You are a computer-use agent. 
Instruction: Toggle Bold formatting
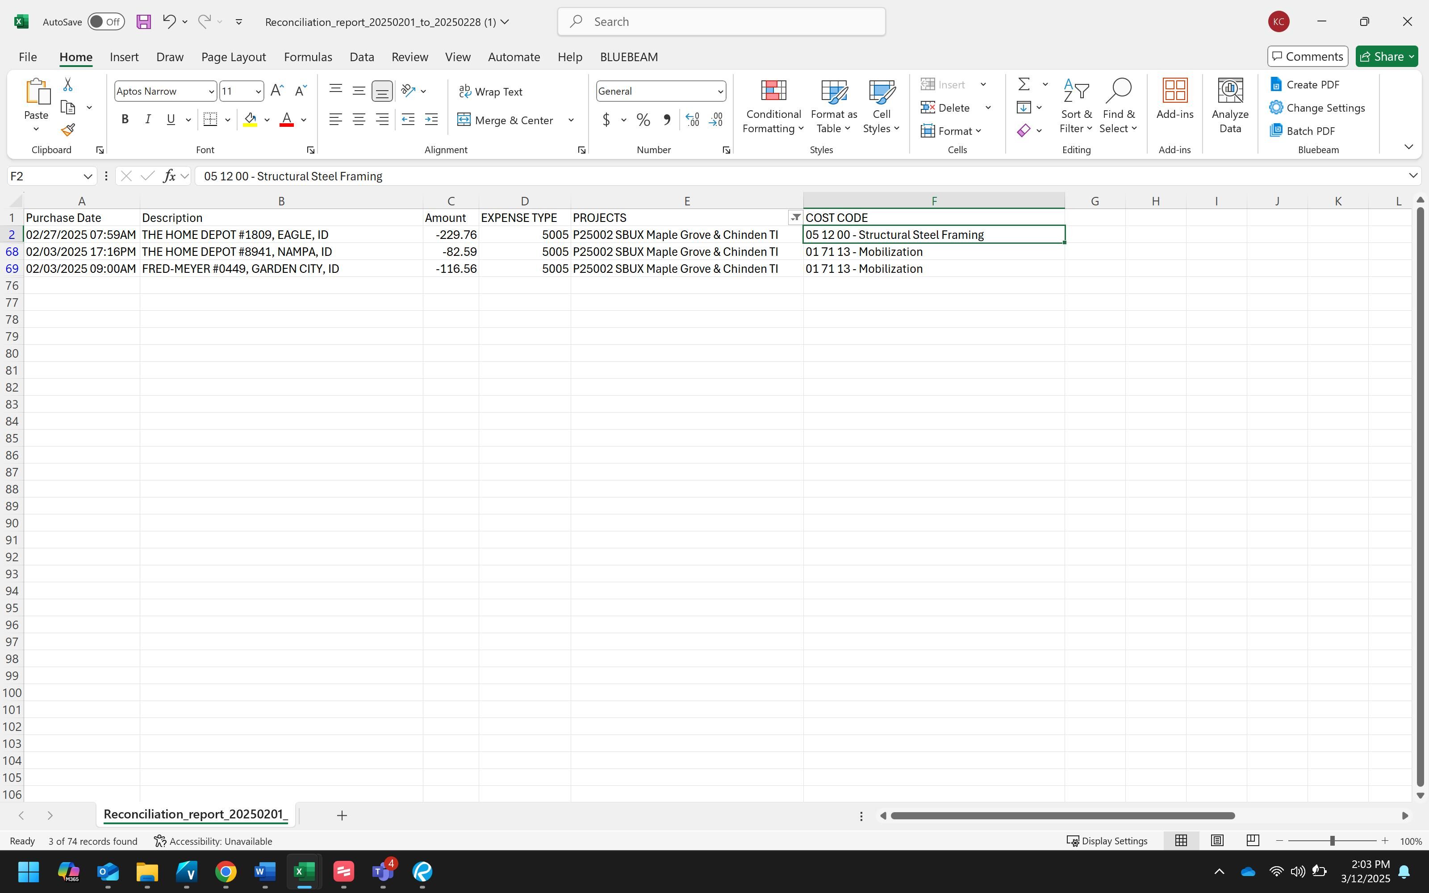[125, 119]
